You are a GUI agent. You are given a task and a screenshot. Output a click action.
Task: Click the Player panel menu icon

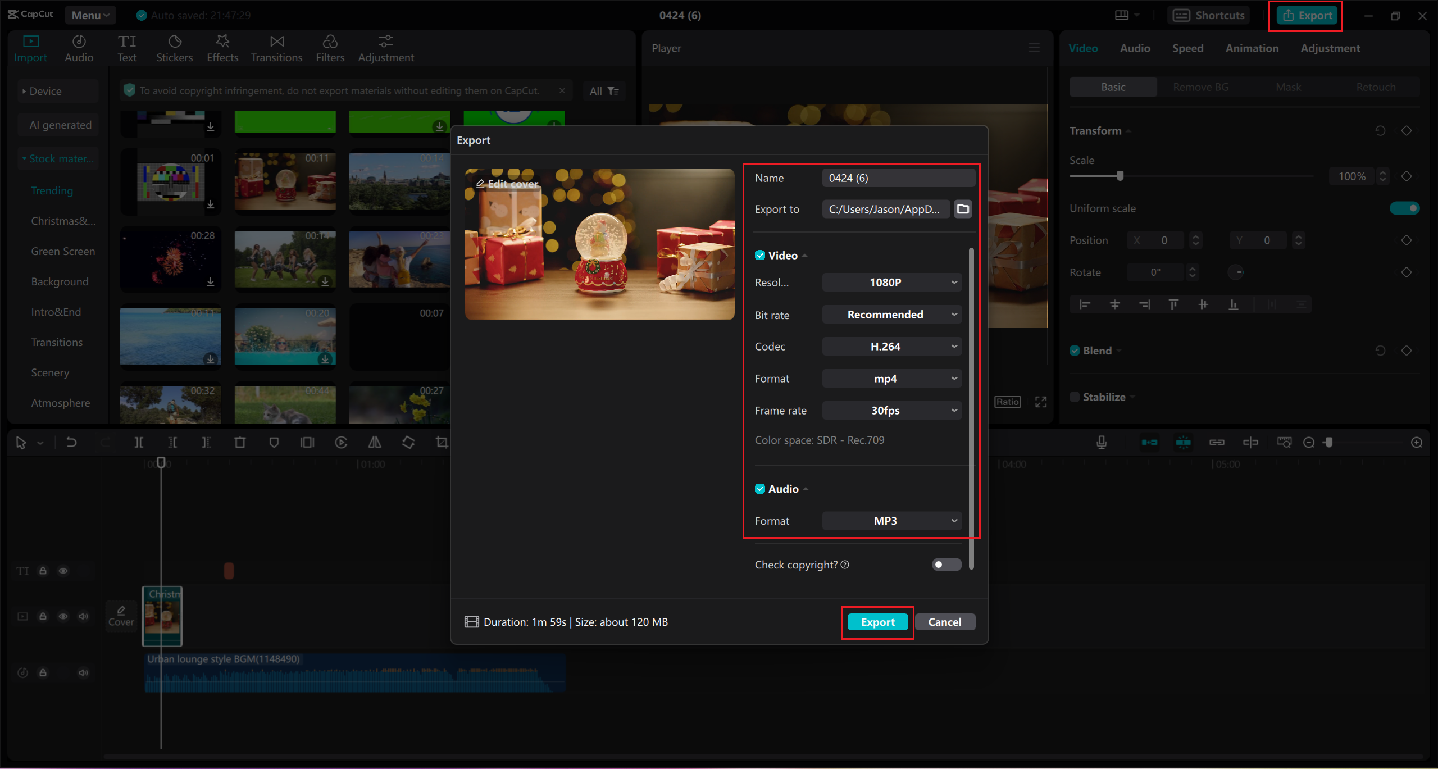(1034, 48)
